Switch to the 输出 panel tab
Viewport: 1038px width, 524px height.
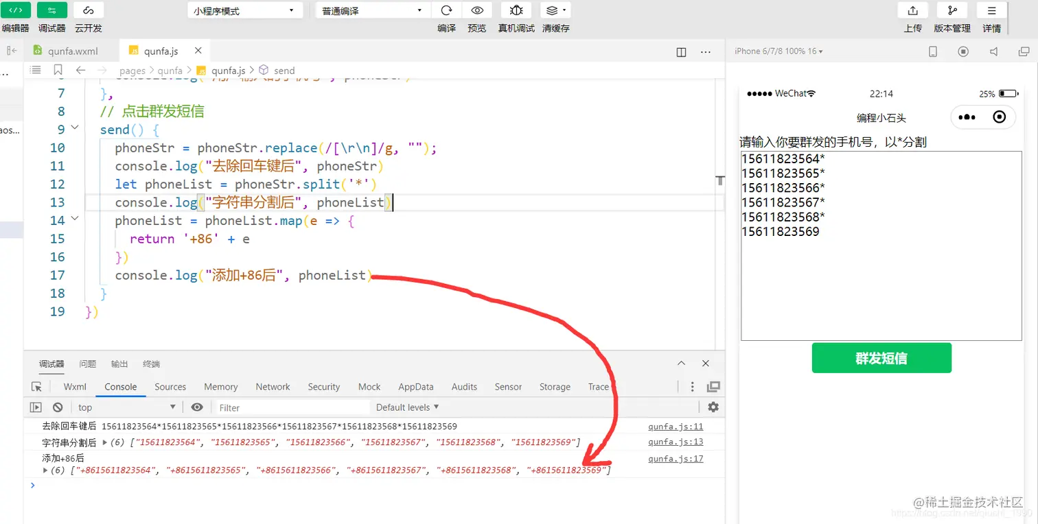pos(119,364)
